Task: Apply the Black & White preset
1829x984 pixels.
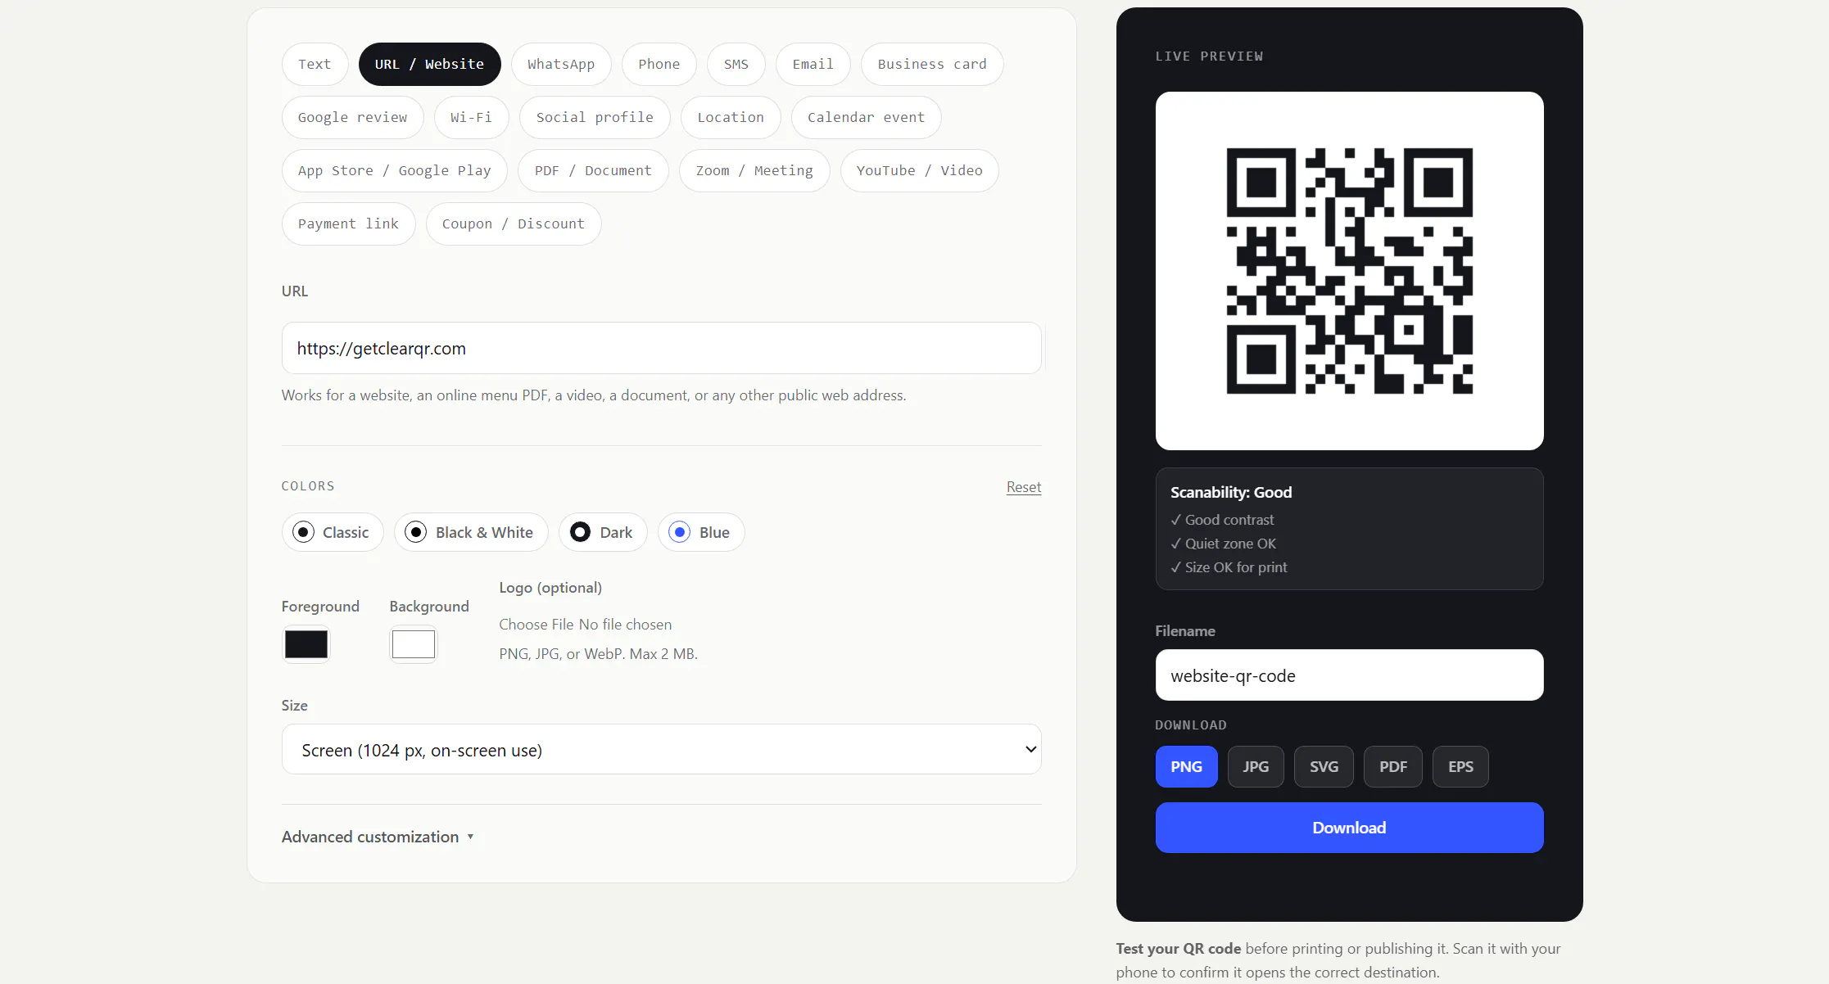Action: tap(470, 532)
